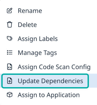Select Manage Tags in the menu

48,53
